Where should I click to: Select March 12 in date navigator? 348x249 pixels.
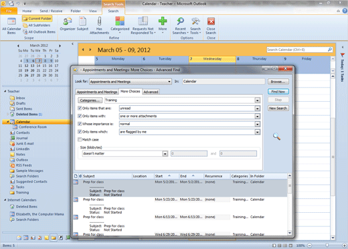point(27,66)
